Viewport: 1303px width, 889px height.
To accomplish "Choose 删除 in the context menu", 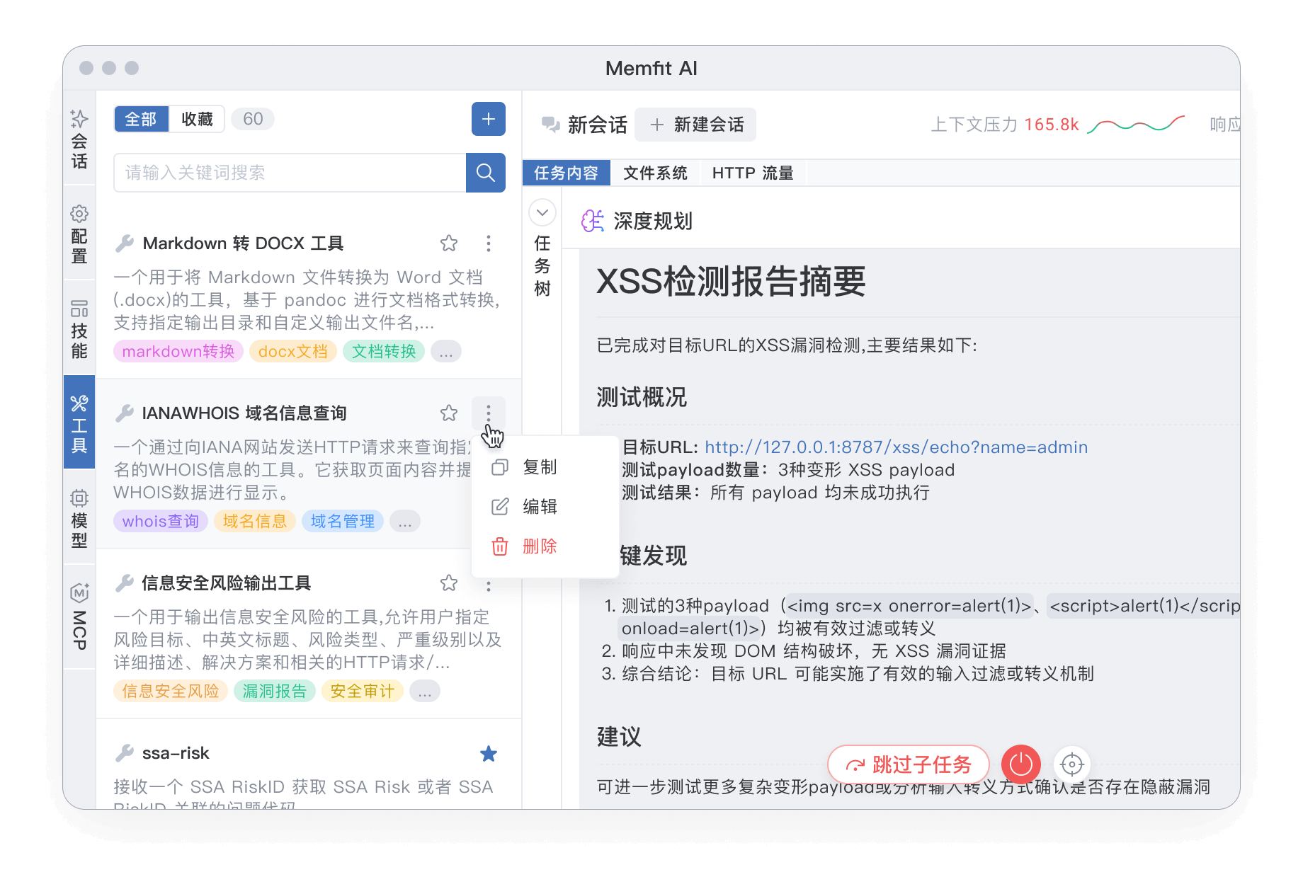I will (x=540, y=546).
